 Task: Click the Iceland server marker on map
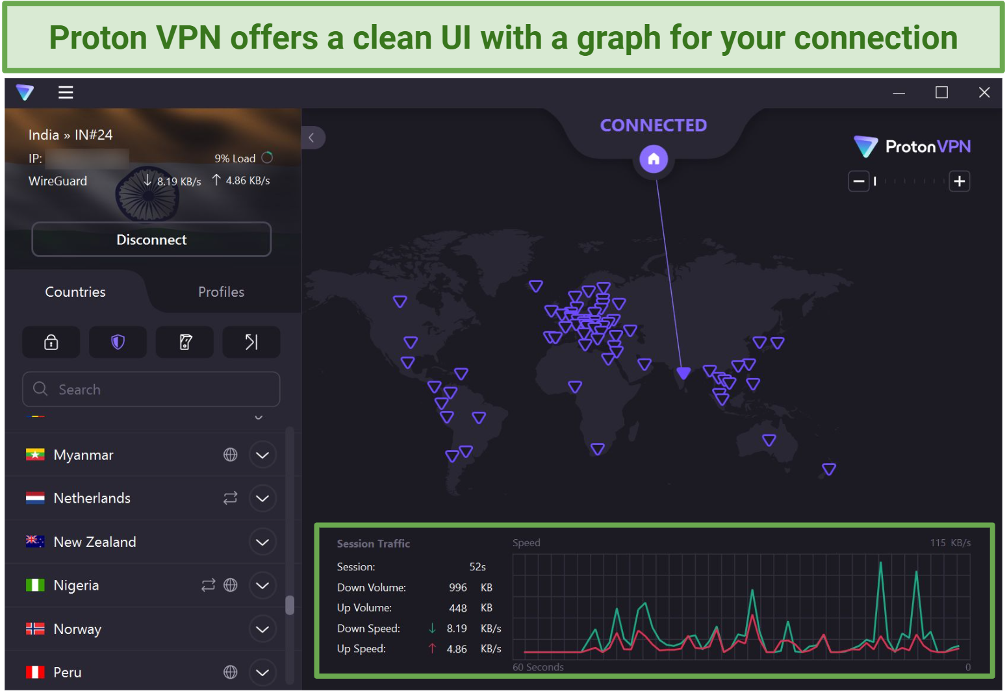click(536, 286)
